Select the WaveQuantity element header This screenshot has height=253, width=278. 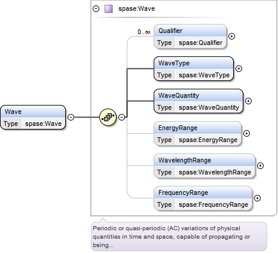click(x=198, y=95)
